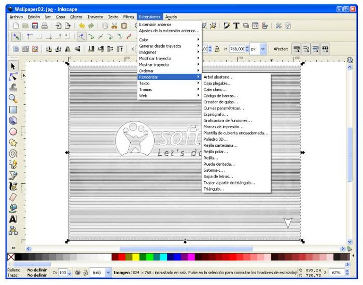Image resolution: width=363 pixels, height=285 pixels.
Task: Select the Node edit tool
Action: (13, 77)
